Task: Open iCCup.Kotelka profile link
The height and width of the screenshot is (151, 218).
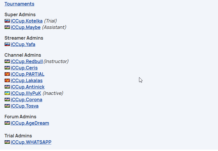Action: tap(27, 21)
